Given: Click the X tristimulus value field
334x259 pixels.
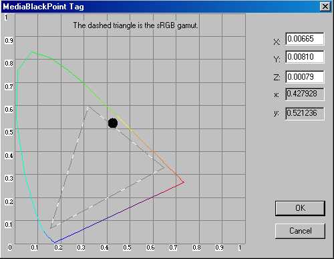Looking at the screenshot, I should tap(305, 39).
